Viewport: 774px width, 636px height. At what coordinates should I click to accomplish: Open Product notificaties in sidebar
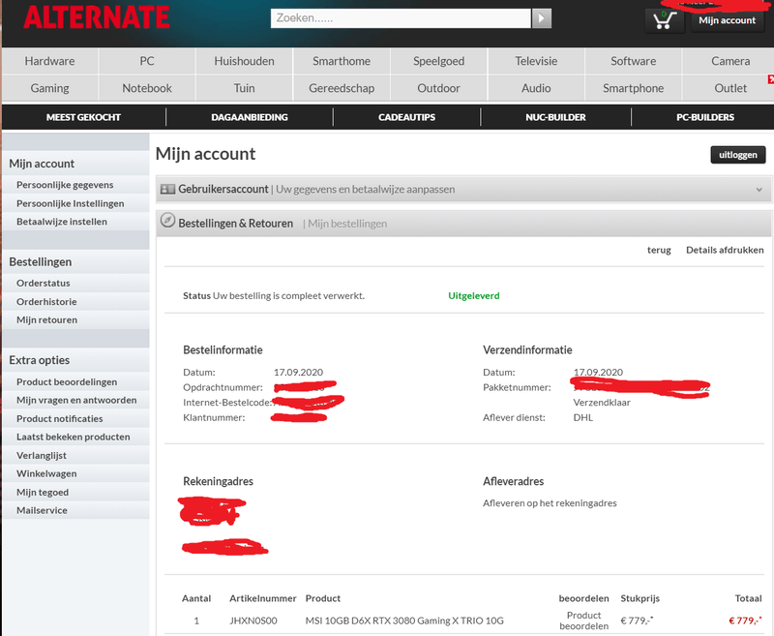60,419
